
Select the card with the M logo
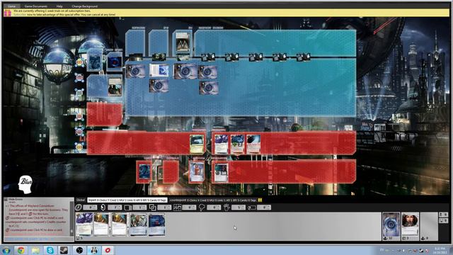pyautogui.click(x=183, y=42)
